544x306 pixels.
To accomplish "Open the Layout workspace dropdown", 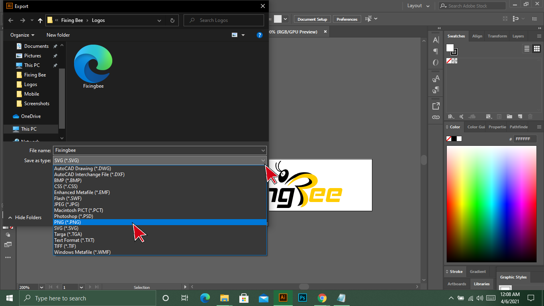I will tap(418, 6).
